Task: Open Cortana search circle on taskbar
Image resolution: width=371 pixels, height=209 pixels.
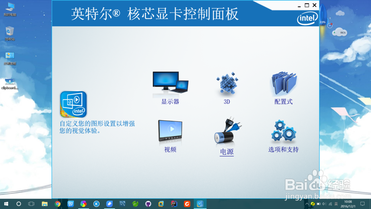Action: pyautogui.click(x=19, y=204)
